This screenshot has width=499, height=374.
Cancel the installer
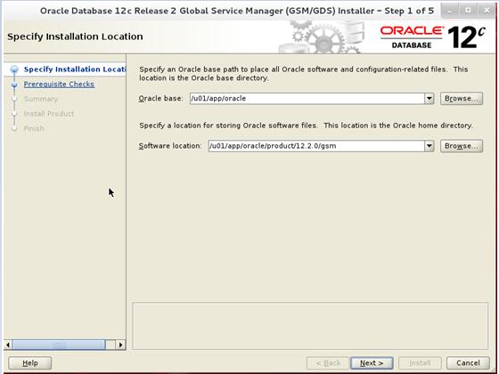pos(468,363)
